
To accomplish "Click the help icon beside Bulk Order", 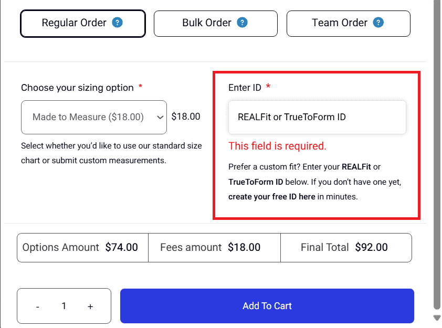I will 242,23.
